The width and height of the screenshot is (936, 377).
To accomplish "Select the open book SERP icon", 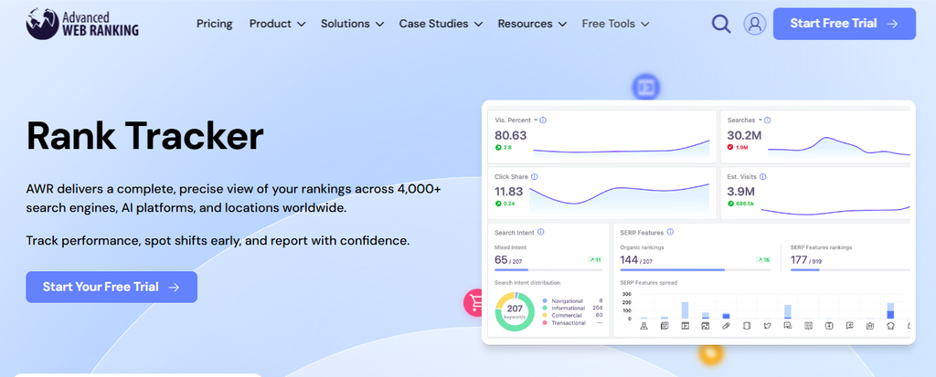I will (x=808, y=326).
